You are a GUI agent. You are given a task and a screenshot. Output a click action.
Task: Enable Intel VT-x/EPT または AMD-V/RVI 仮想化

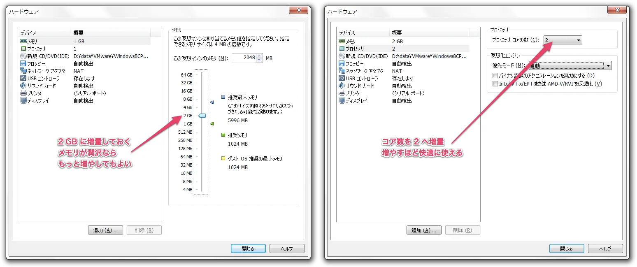coord(495,84)
